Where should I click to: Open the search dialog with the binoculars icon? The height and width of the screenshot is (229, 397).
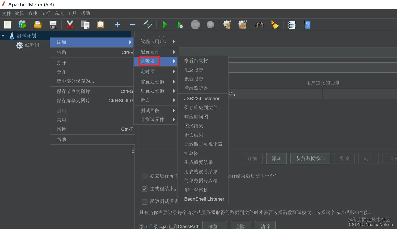pyautogui.click(x=259, y=24)
